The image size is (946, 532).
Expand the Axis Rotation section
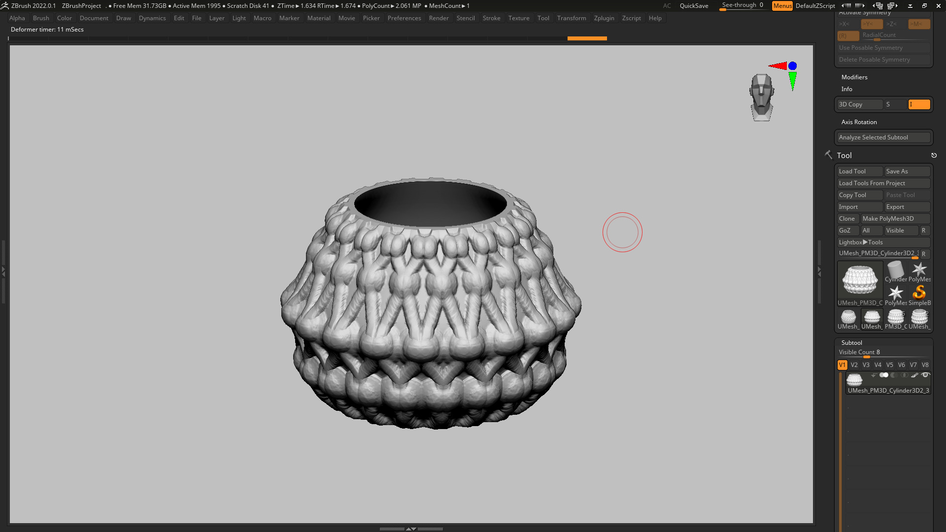859,122
